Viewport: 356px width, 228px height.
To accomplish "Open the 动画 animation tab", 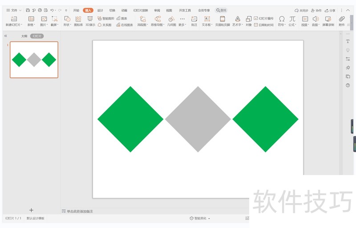I will 124,10.
